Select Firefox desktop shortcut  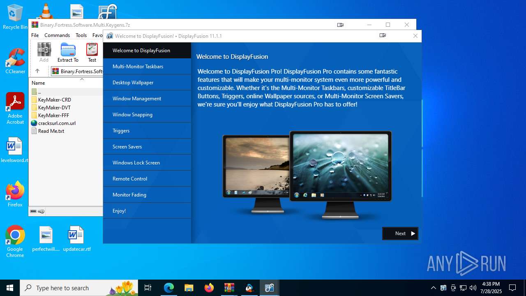pos(15,194)
